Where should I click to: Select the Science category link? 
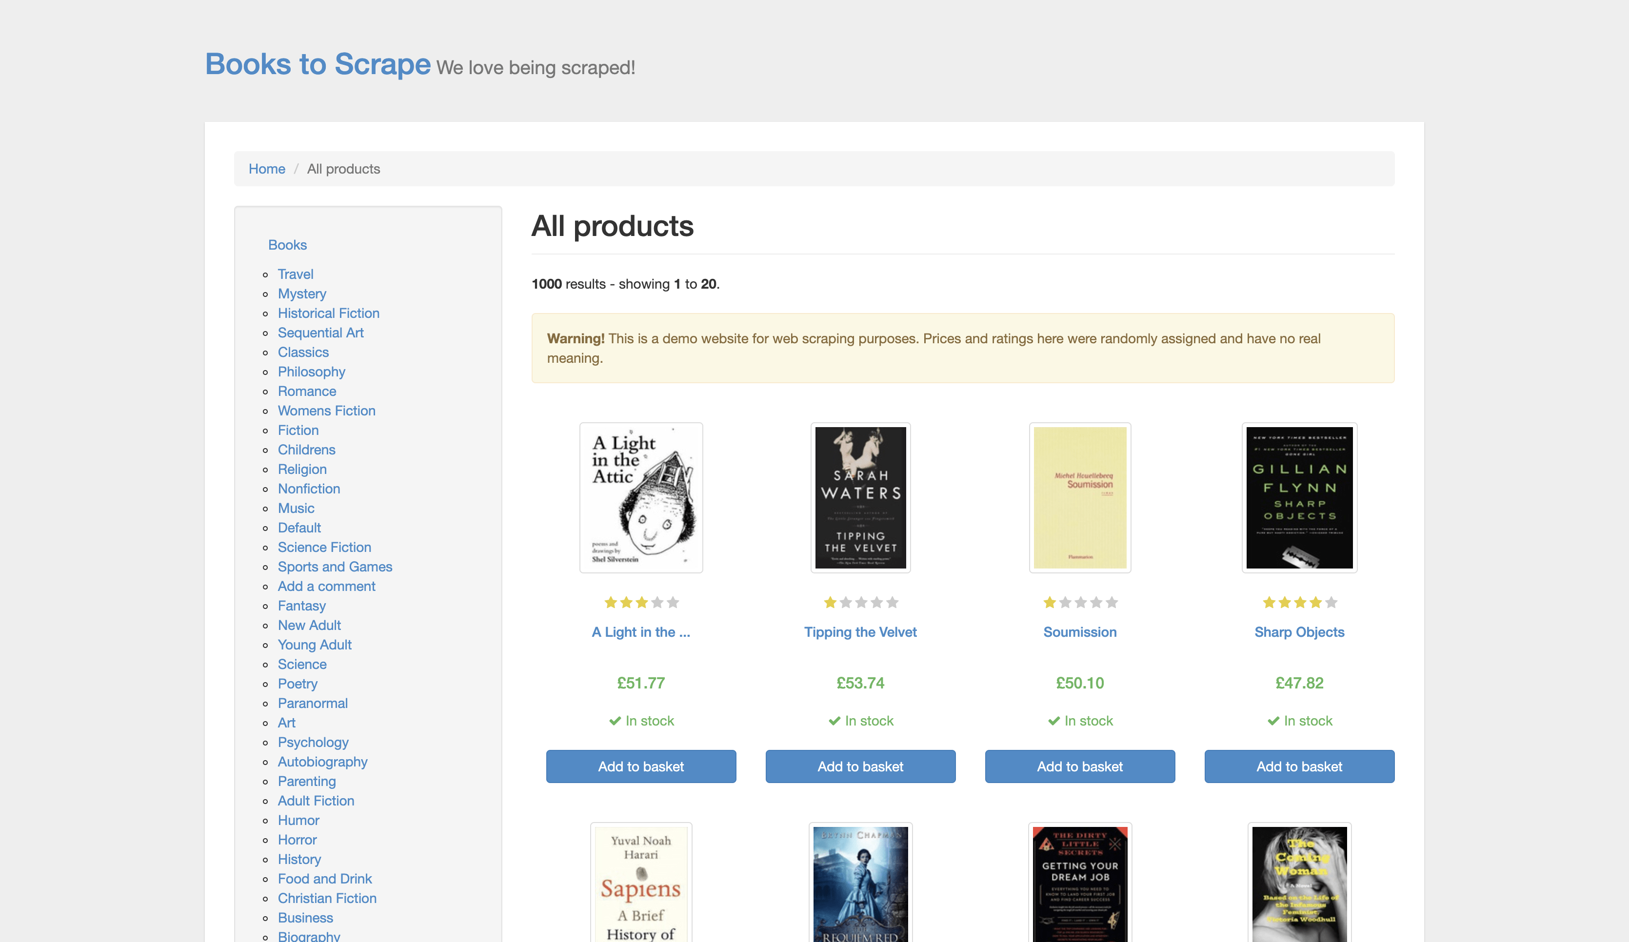[302, 664]
